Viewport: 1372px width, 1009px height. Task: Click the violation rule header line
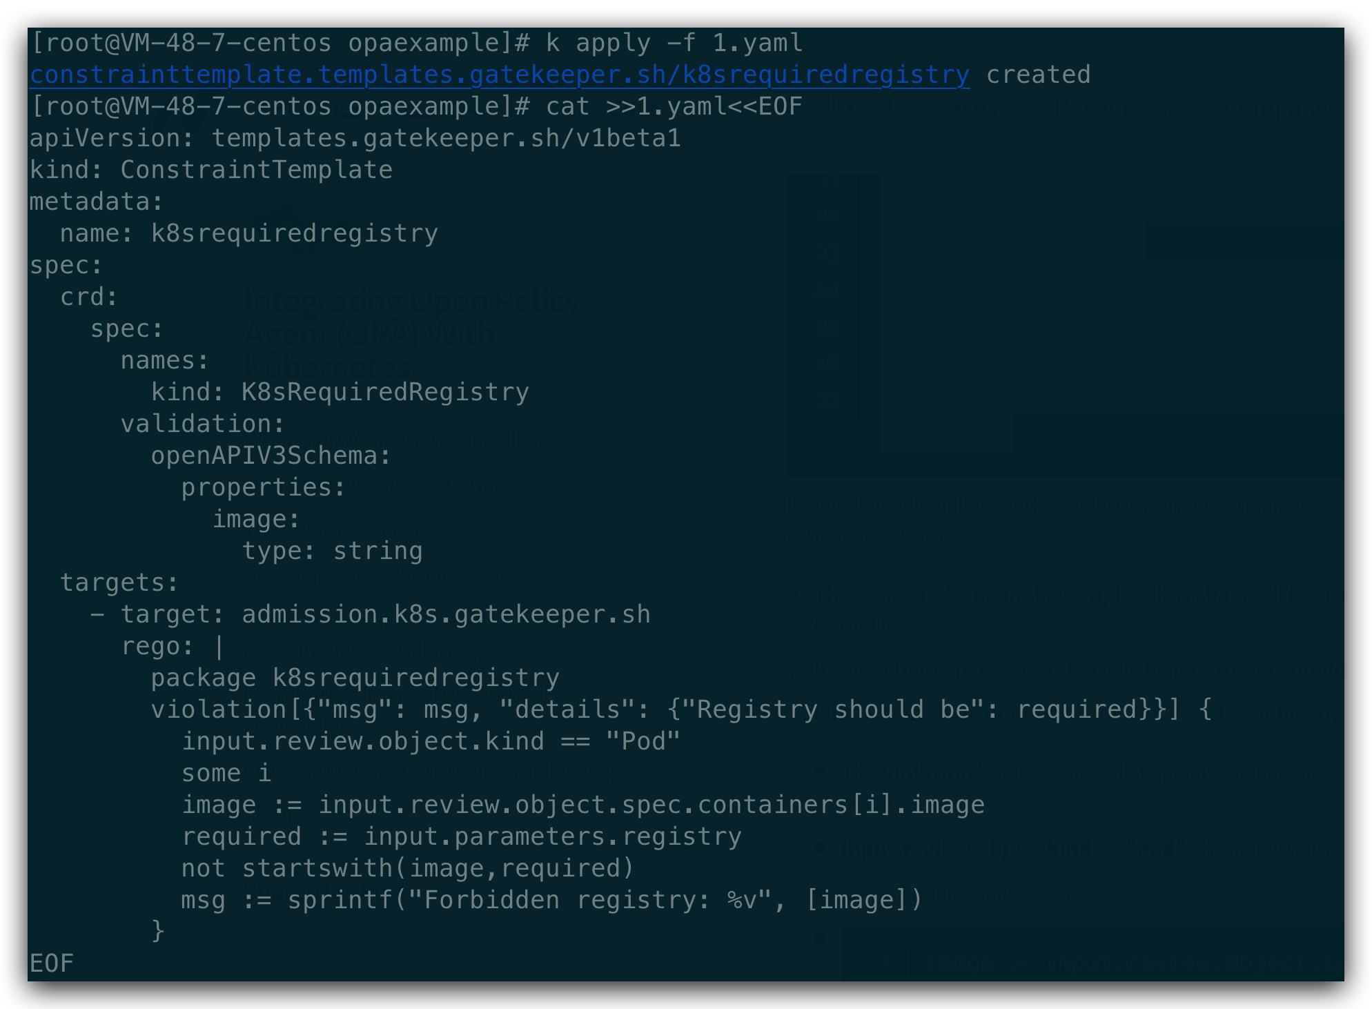681,709
